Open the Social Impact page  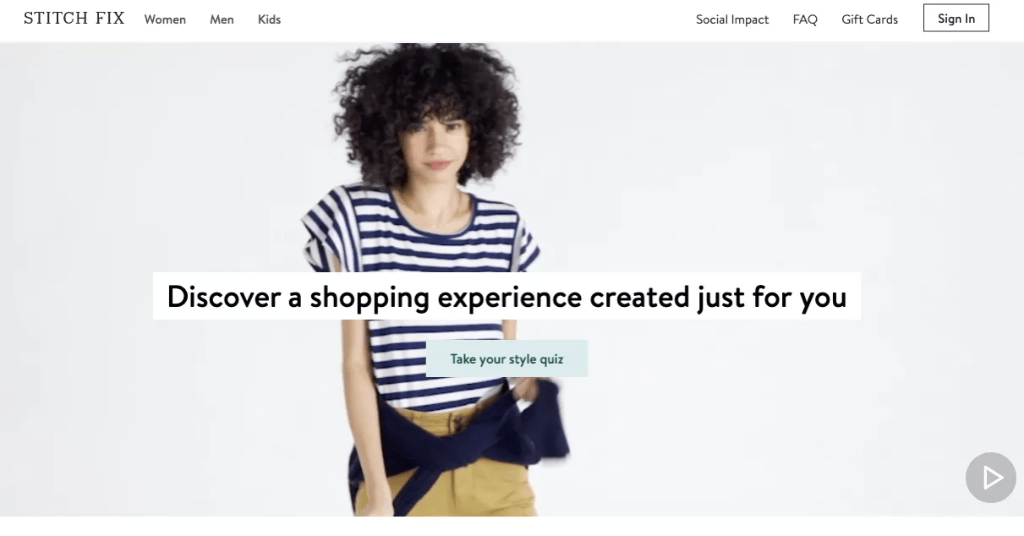point(732,19)
